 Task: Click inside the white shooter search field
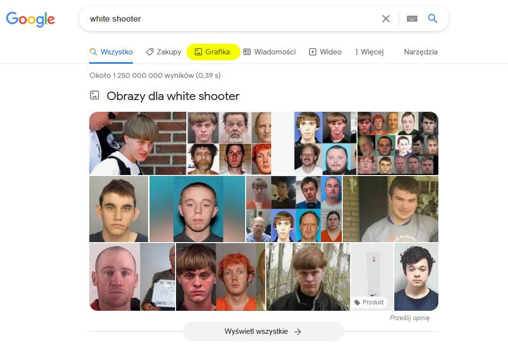click(x=227, y=19)
